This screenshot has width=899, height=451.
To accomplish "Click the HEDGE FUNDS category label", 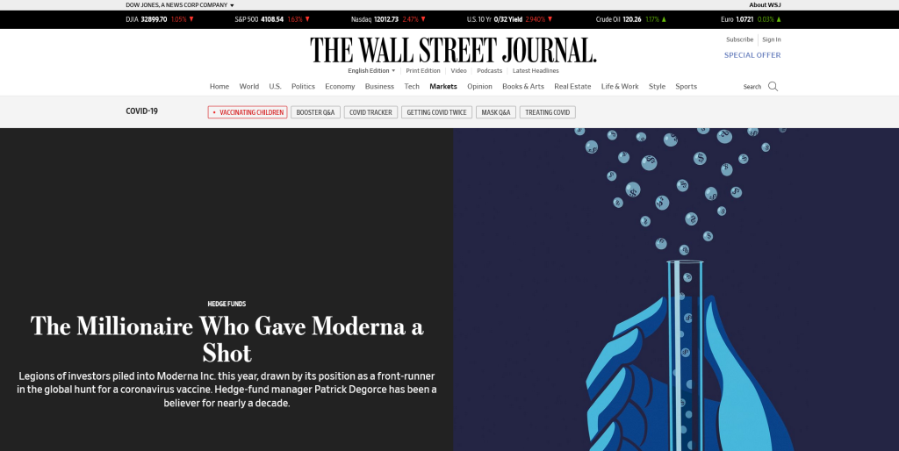I will point(227,304).
